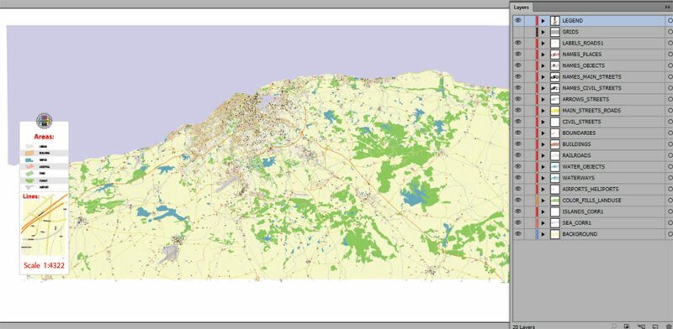Click the target circle of WATER_OBJECTS layer

click(670, 167)
